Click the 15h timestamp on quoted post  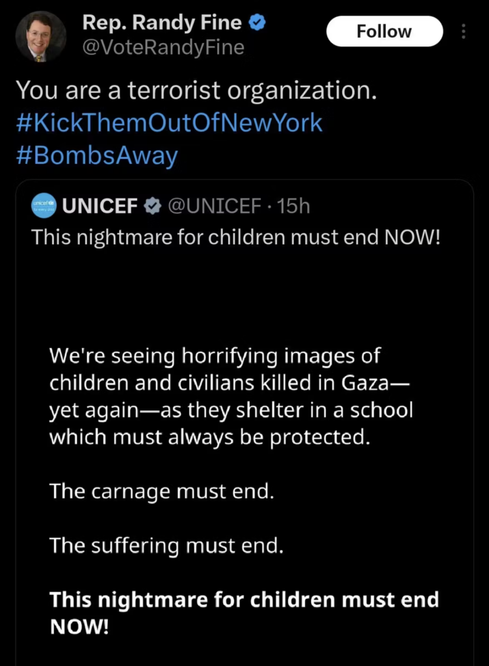click(293, 207)
